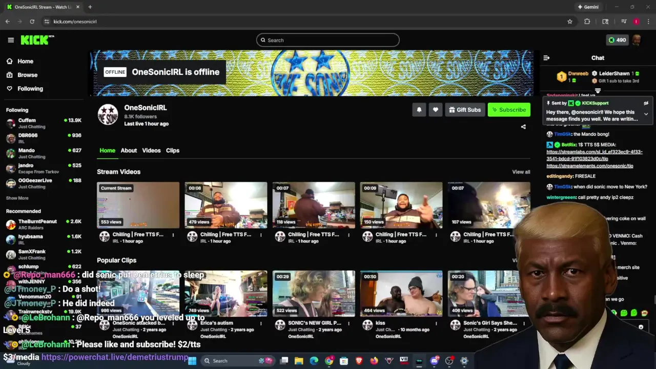656x369 pixels.
Task: Click the KICK logo
Action: pos(37,40)
